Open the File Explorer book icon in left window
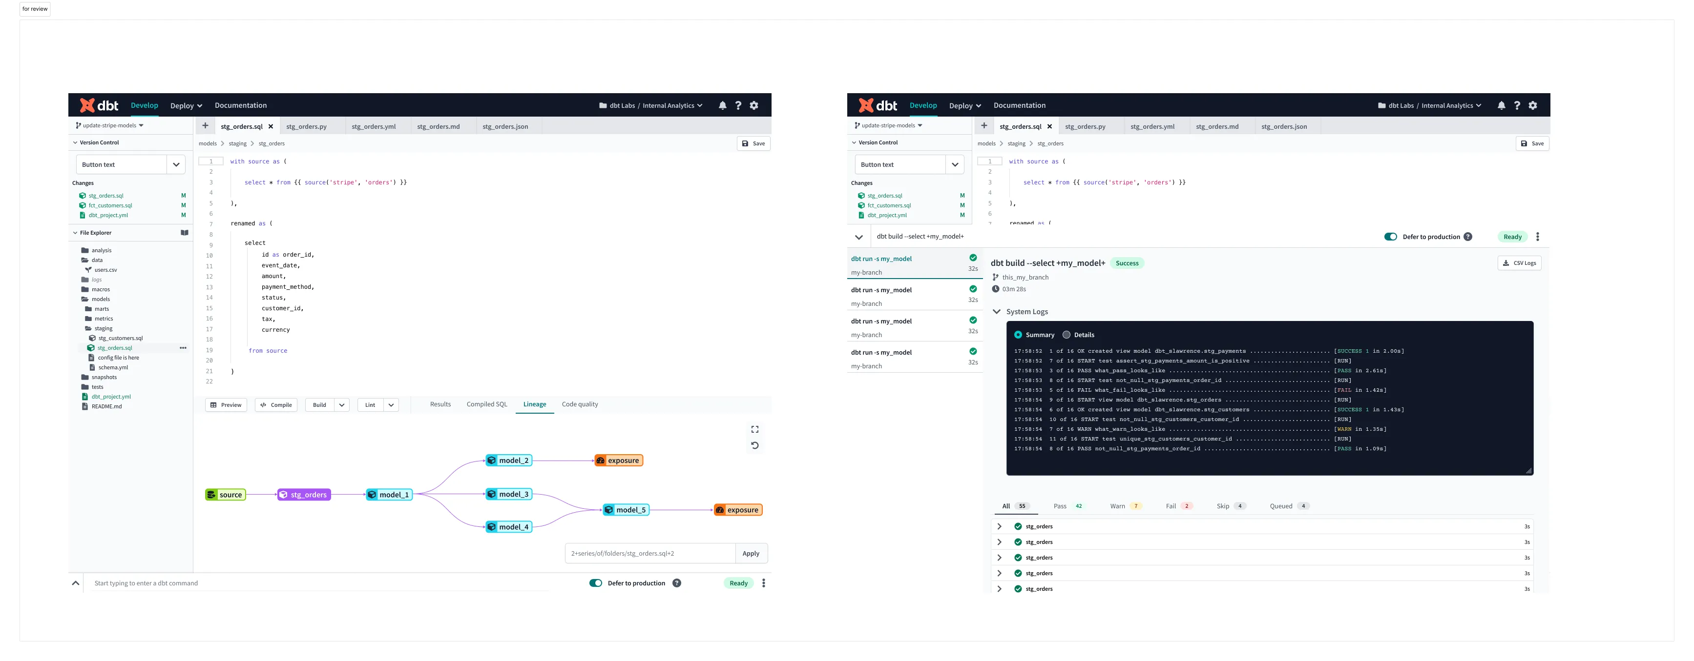The height and width of the screenshot is (661, 1694). pos(184,233)
